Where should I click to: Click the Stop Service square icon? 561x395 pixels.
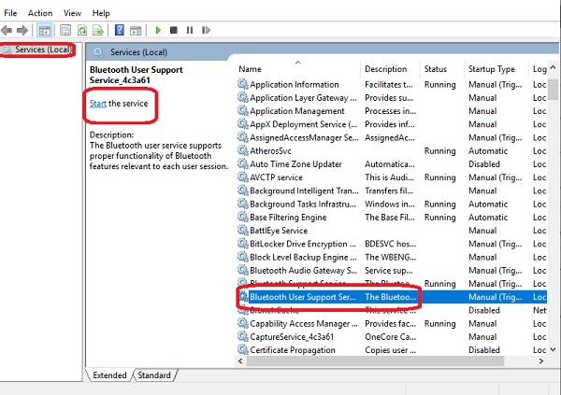[174, 30]
